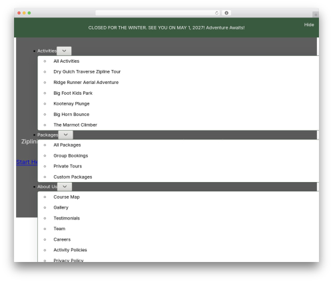
Task: Toggle the Activities submenu chevron
Action: [x=64, y=51]
